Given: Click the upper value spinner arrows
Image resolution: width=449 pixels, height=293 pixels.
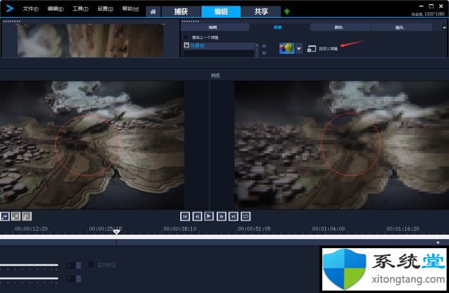Looking at the screenshot, I should (x=79, y=265).
